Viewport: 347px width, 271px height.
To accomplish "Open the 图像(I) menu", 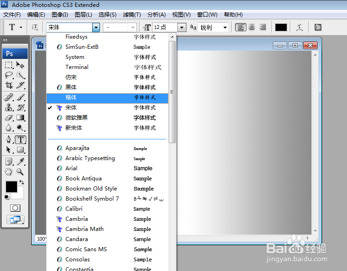I will click(59, 15).
